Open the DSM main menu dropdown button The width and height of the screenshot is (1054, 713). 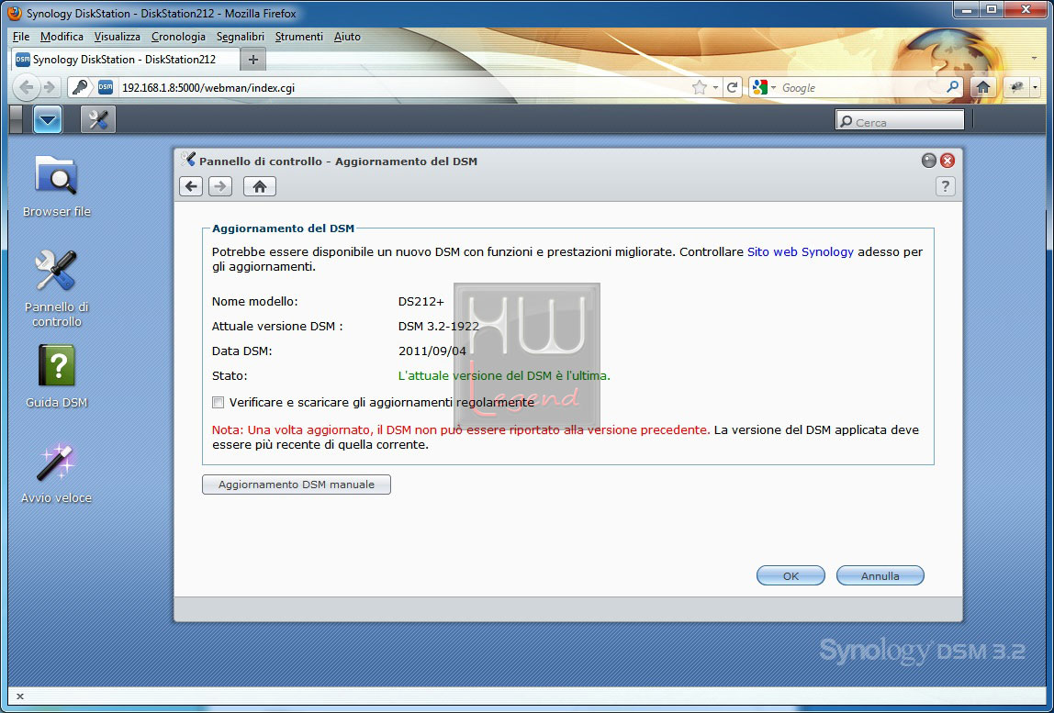click(48, 120)
